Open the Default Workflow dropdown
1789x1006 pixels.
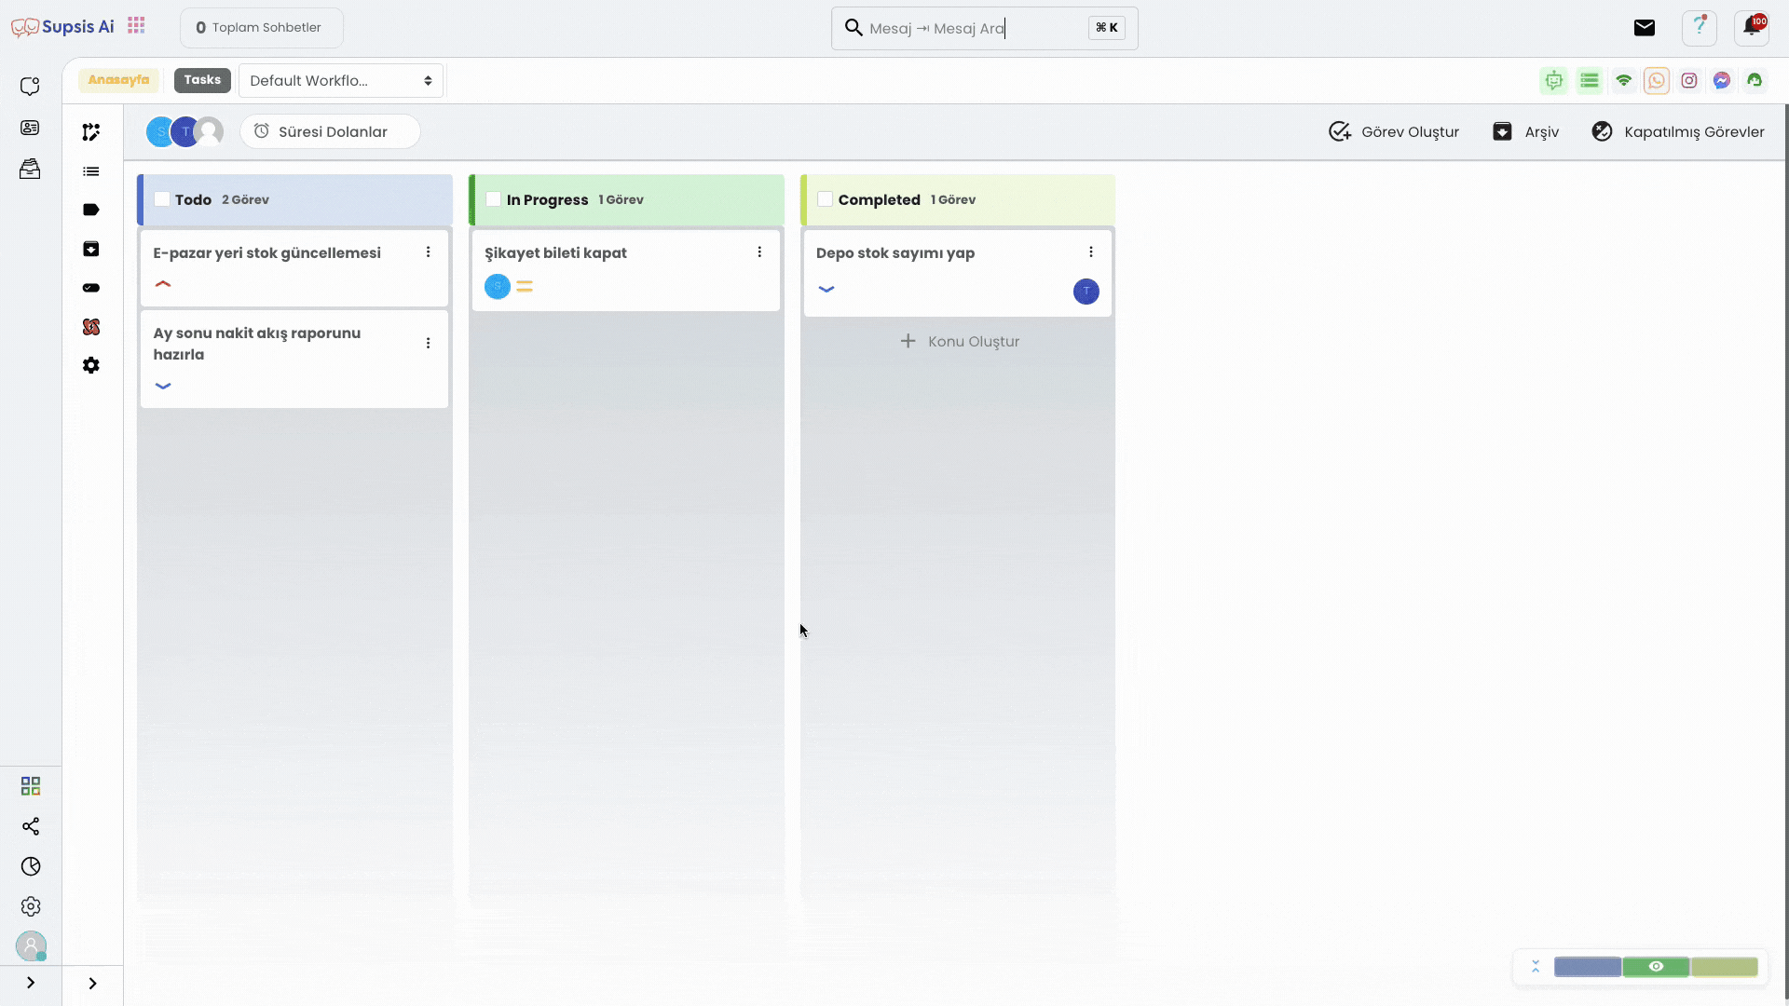pyautogui.click(x=341, y=81)
